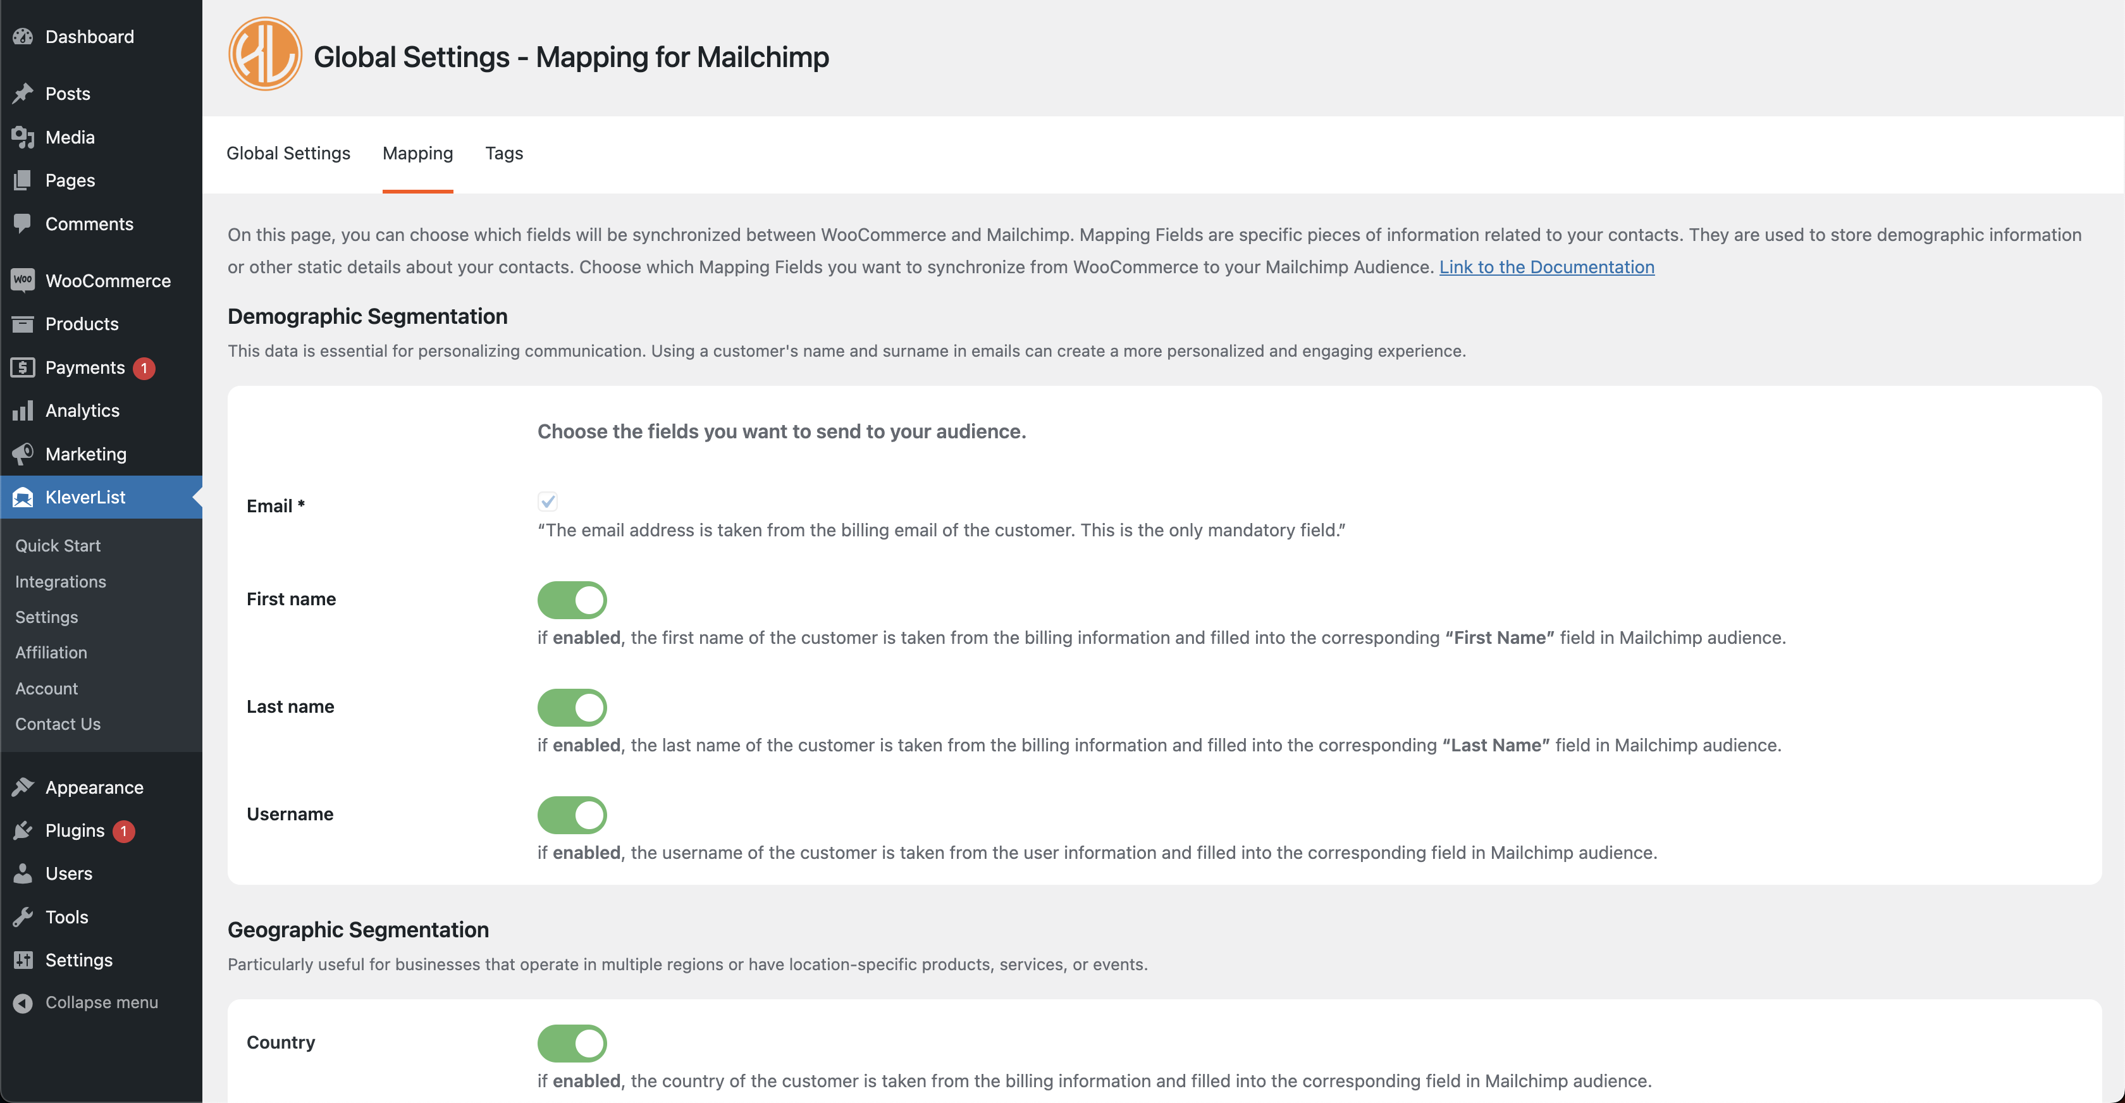
Task: Open KleverList Settings submenu item
Action: coord(46,617)
